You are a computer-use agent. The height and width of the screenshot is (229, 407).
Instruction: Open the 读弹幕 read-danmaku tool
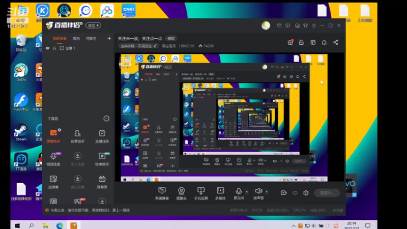(53, 182)
